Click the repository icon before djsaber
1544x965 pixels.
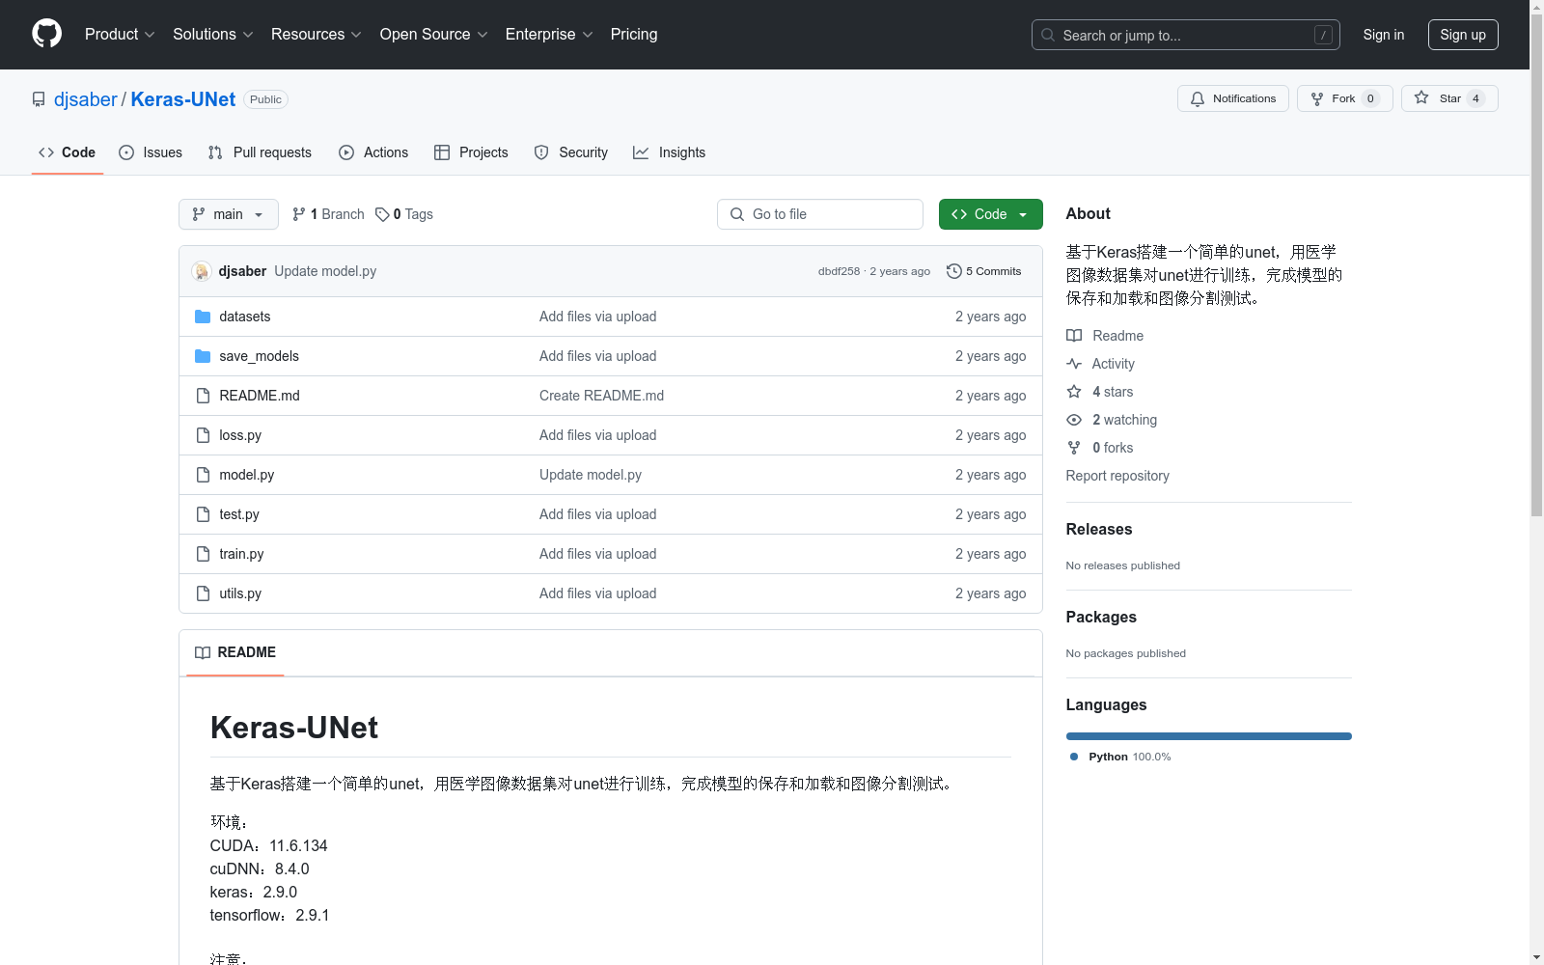[39, 99]
